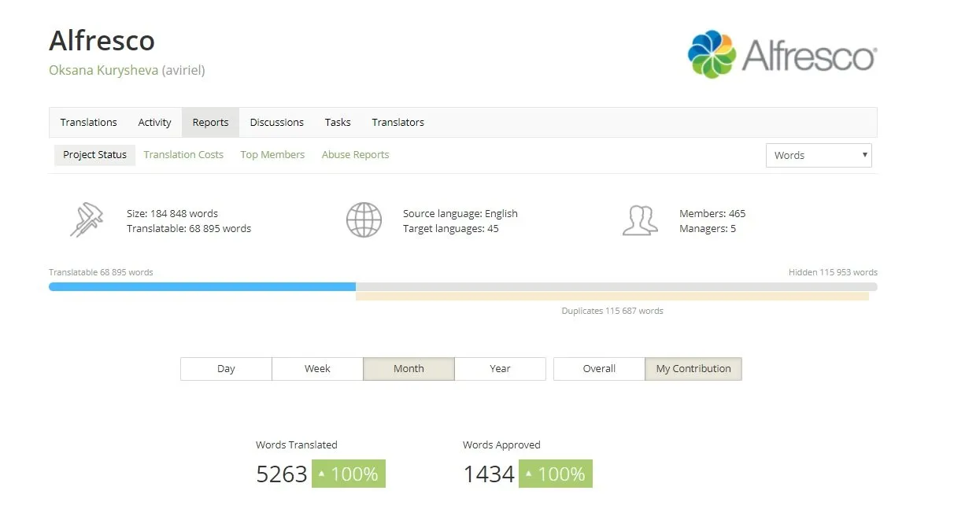This screenshot has height=520, width=954.
Task: Click the Alfresco flower logo
Action: [x=712, y=54]
